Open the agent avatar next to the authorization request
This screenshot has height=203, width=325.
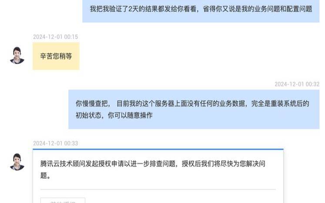[x=17, y=162]
